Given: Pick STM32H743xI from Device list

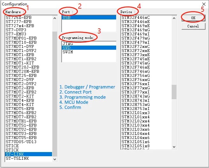Looking at the screenshot, I should 146,100.
